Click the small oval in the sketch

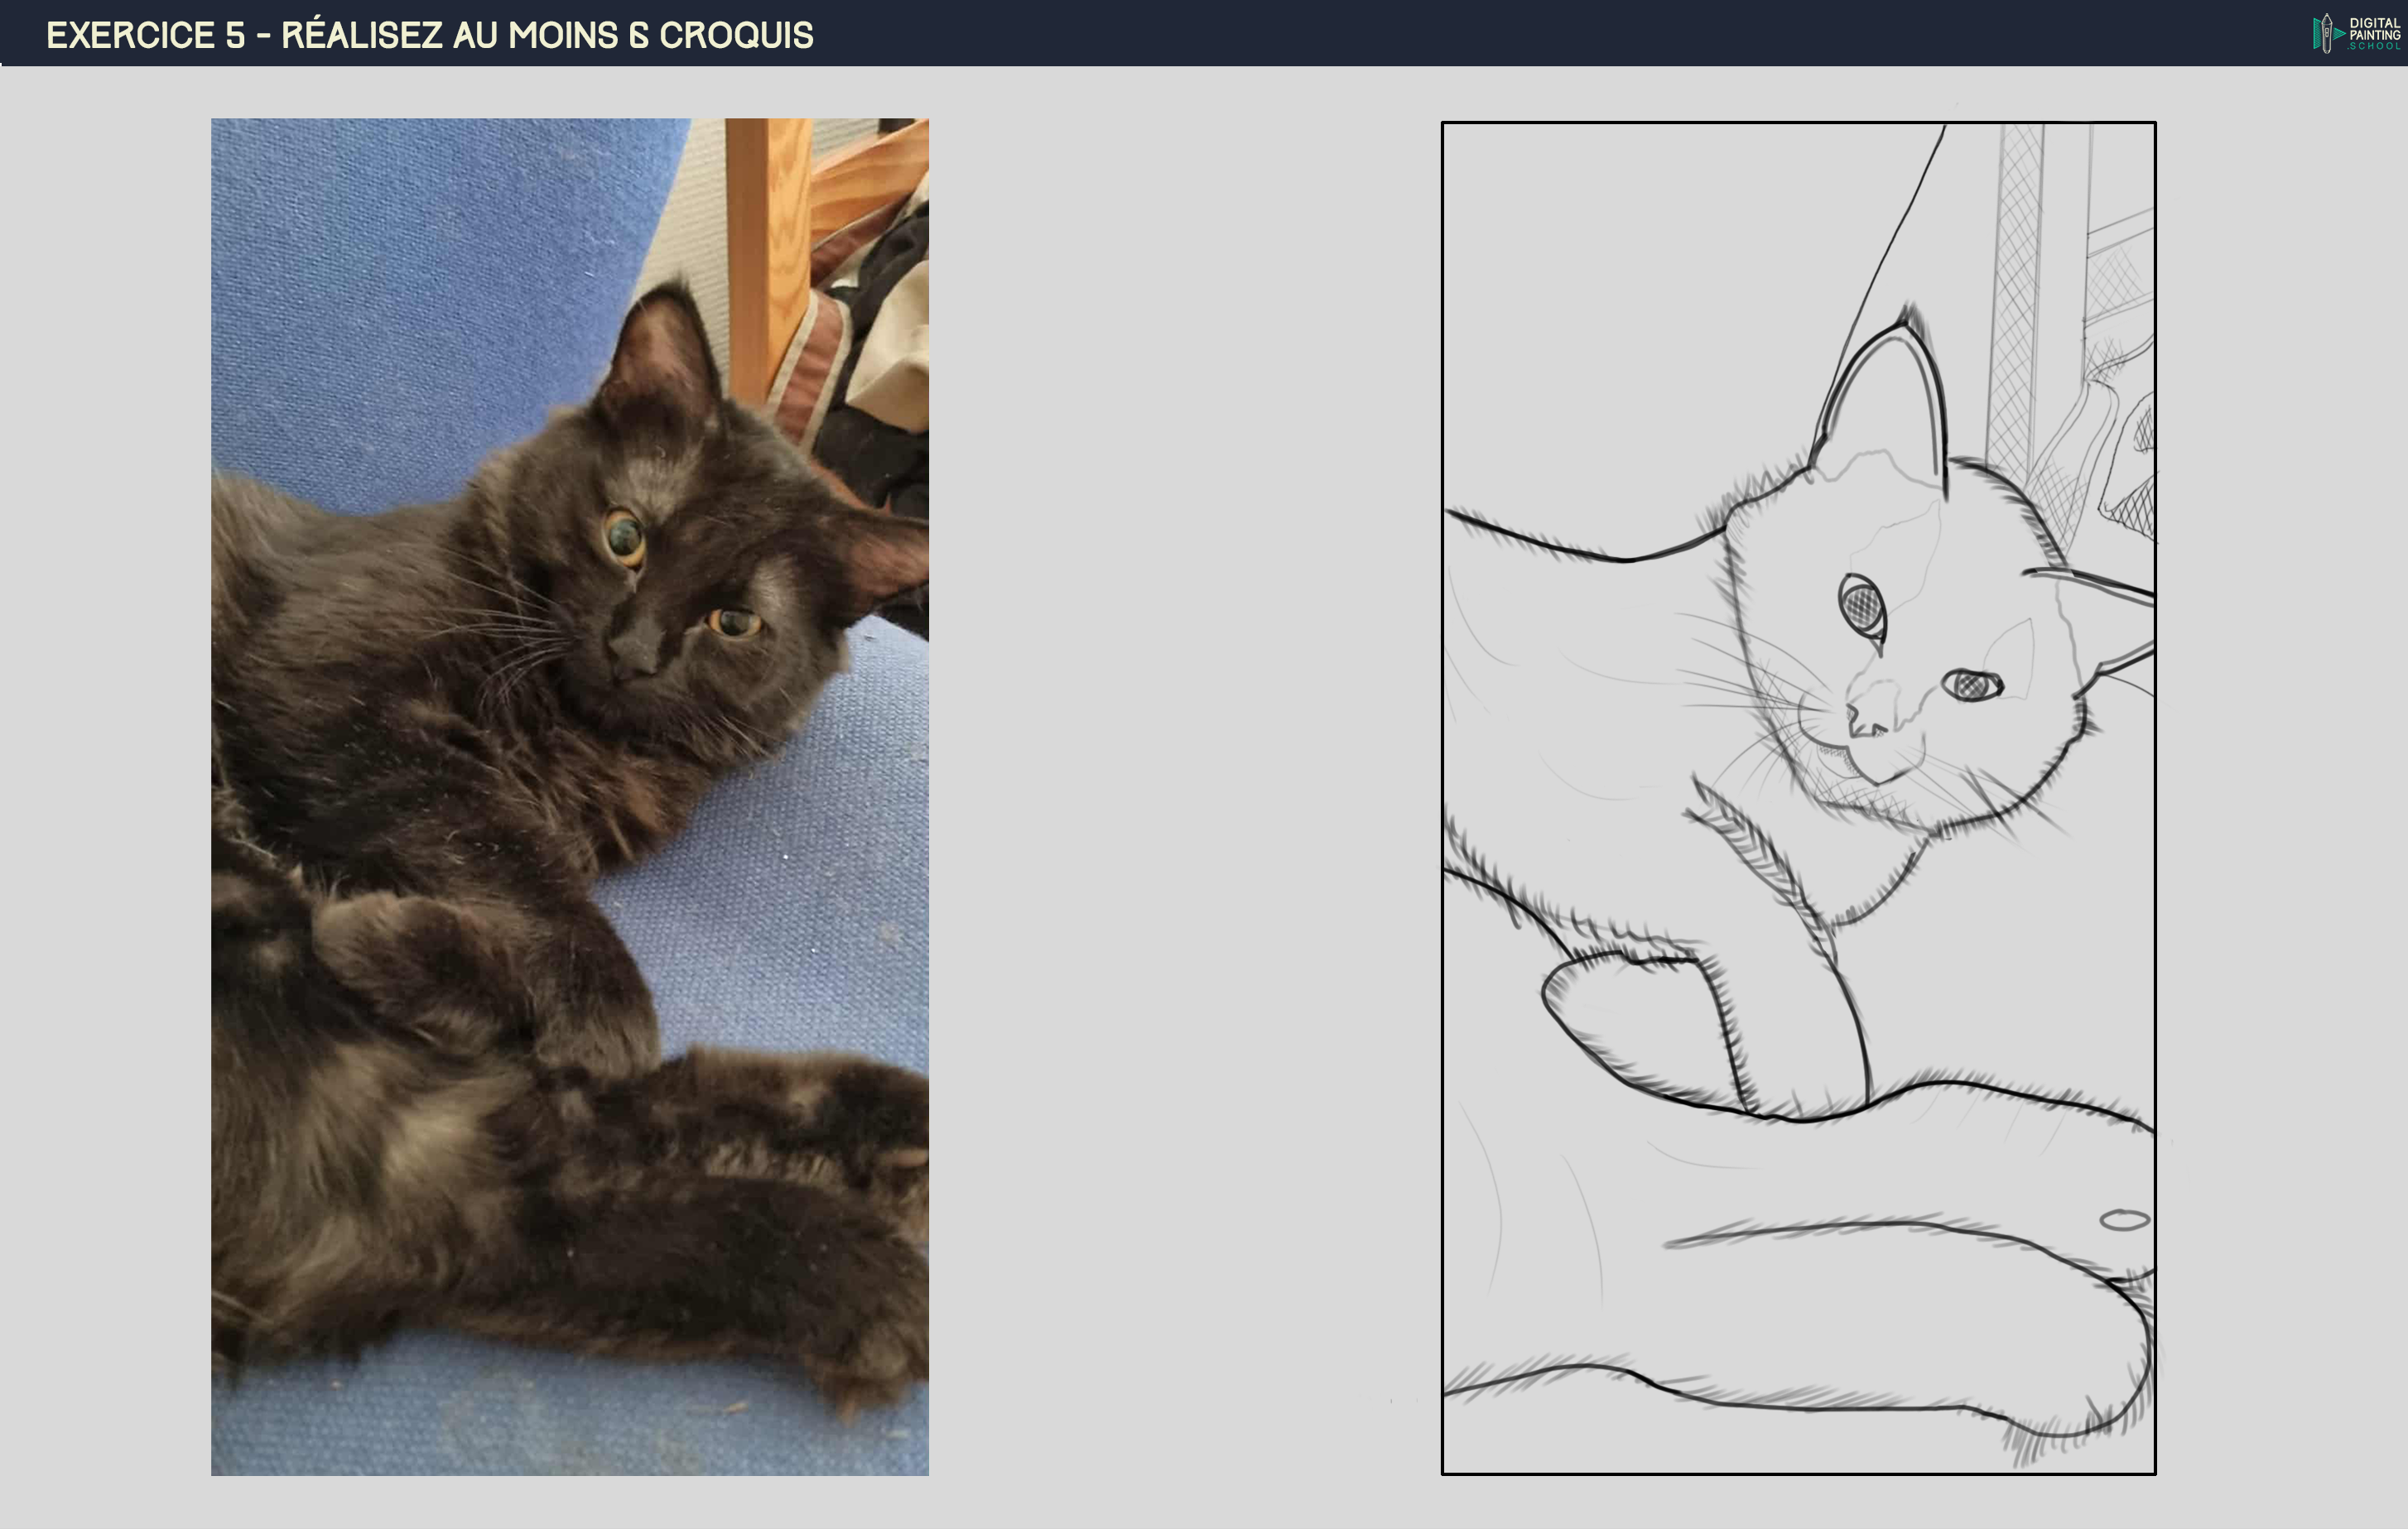2124,1219
